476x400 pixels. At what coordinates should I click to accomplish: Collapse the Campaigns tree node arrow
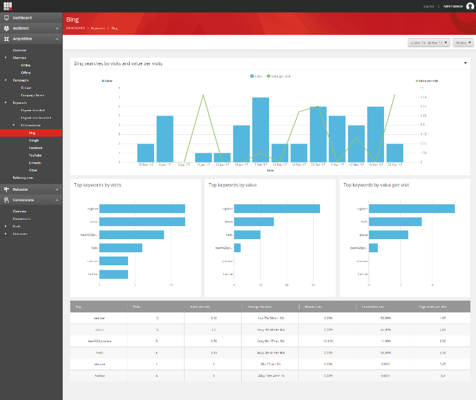[x=6, y=80]
